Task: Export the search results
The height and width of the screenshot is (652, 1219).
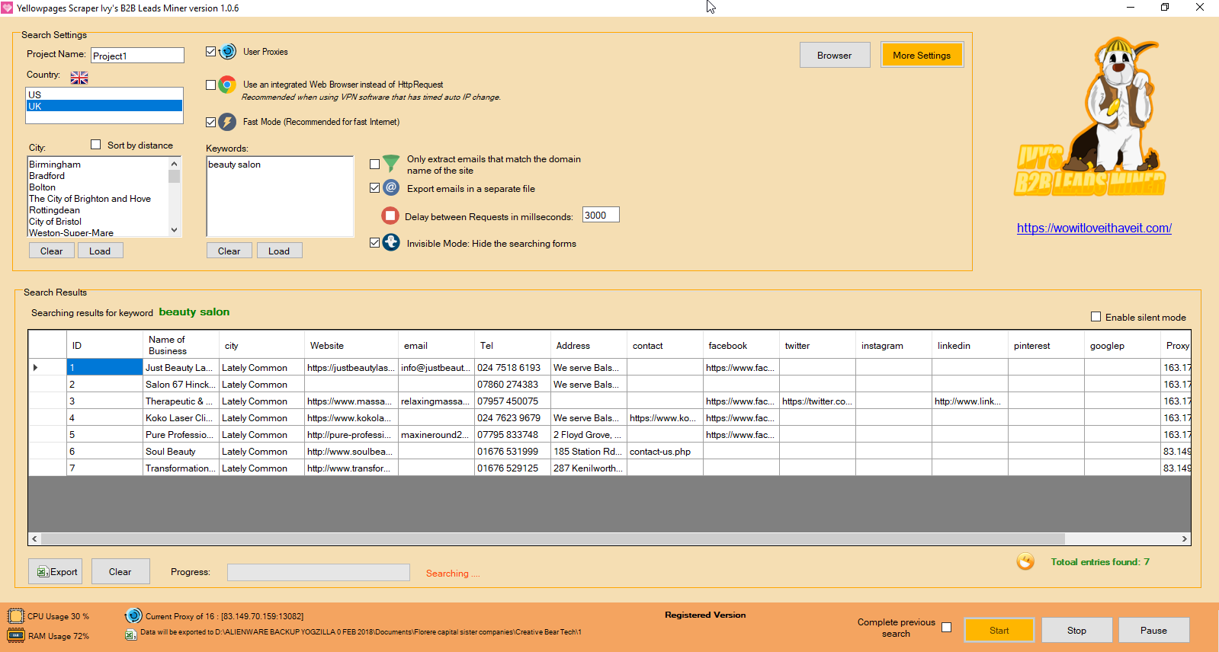Action: point(56,571)
